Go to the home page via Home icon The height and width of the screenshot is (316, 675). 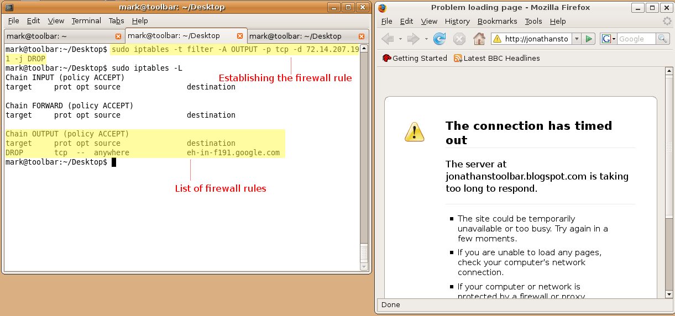(x=479, y=39)
